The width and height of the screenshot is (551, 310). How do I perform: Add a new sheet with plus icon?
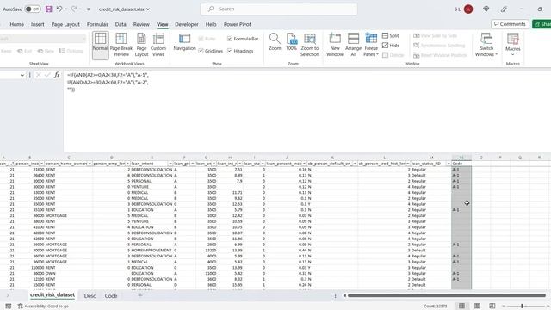point(140,295)
